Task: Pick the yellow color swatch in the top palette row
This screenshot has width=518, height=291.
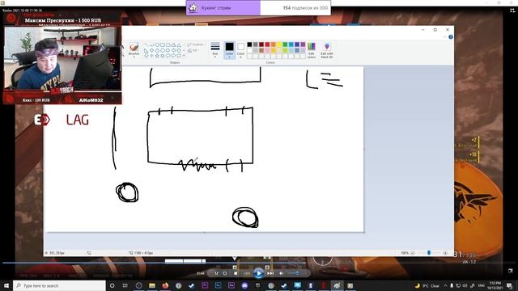Action: (279, 44)
